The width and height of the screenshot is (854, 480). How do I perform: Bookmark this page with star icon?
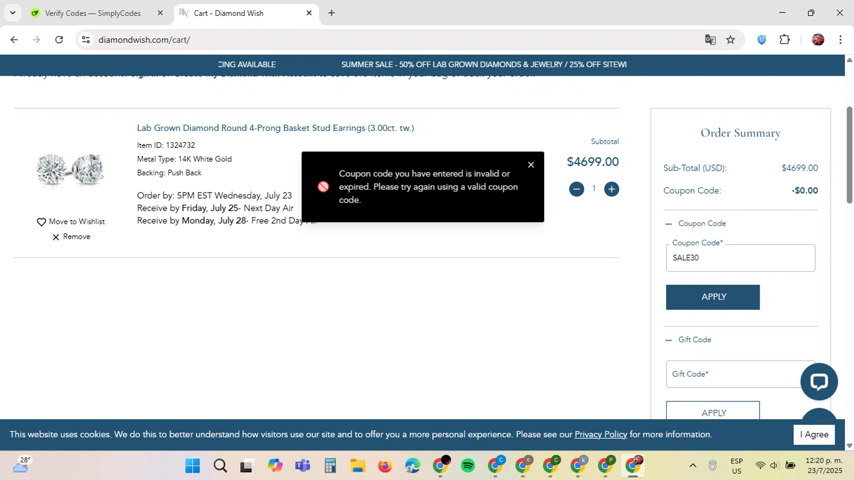tap(730, 40)
